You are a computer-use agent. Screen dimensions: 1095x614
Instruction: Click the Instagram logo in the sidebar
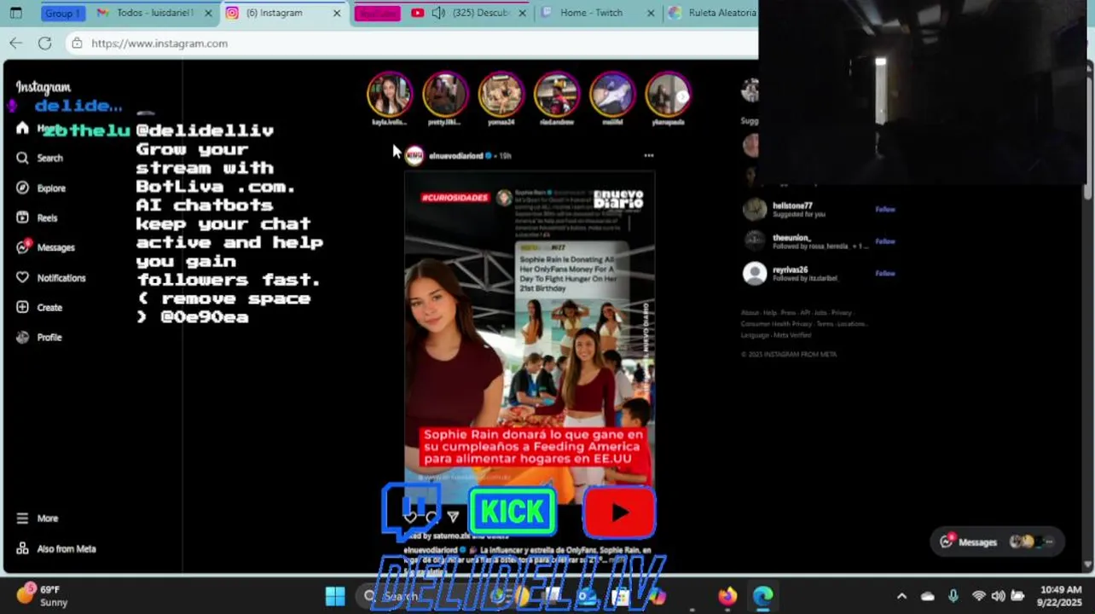43,87
